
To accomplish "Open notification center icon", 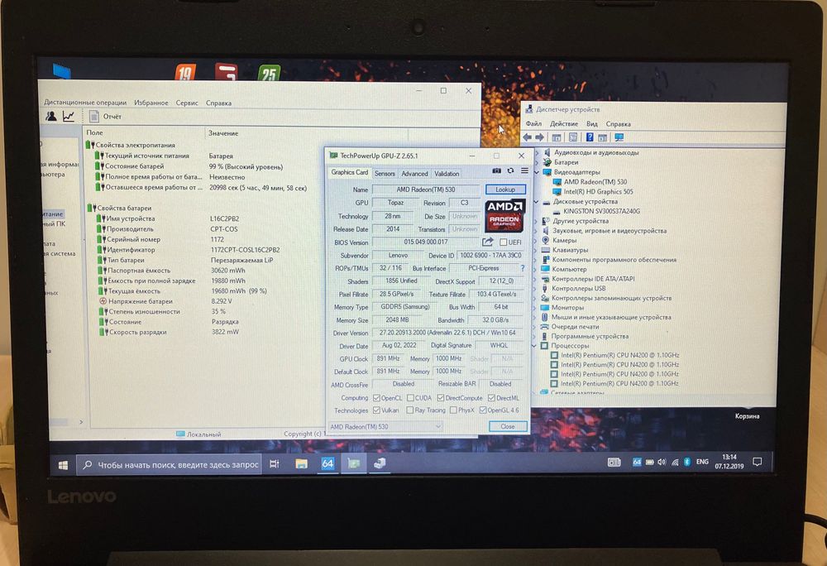I will [758, 462].
